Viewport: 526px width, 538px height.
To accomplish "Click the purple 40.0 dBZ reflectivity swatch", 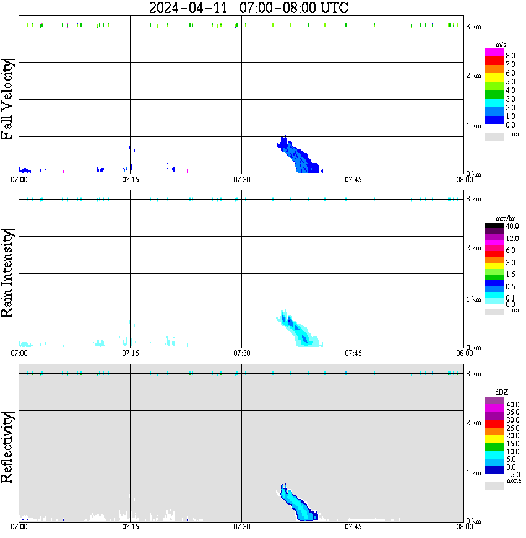I will point(494,401).
